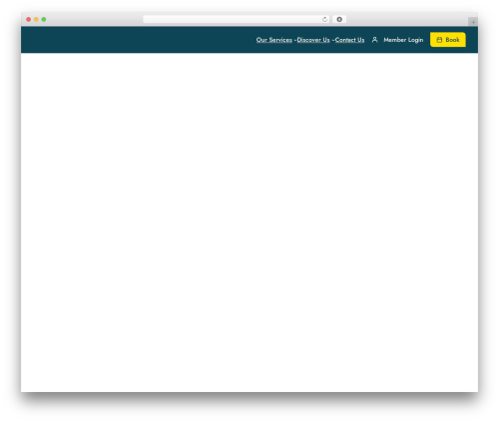
Task: Maximize the window with green button
Action: click(x=44, y=20)
